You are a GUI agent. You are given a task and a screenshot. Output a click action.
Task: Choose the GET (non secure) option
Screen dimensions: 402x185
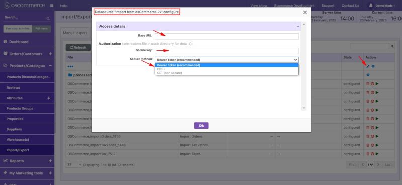(x=227, y=73)
